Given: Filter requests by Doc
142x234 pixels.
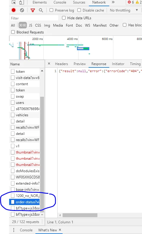Looking at the screenshot, I should [x=79, y=25].
